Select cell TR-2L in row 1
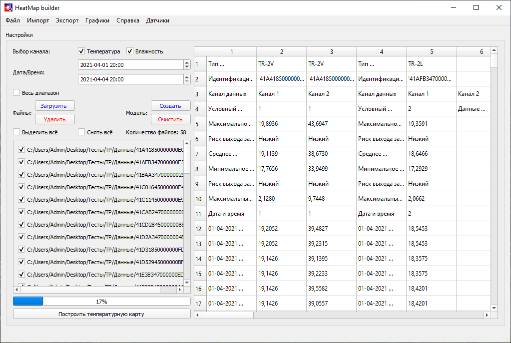The image size is (511, 343). (x=431, y=64)
